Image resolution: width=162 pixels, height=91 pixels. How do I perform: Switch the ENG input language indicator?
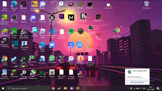tap(144, 88)
